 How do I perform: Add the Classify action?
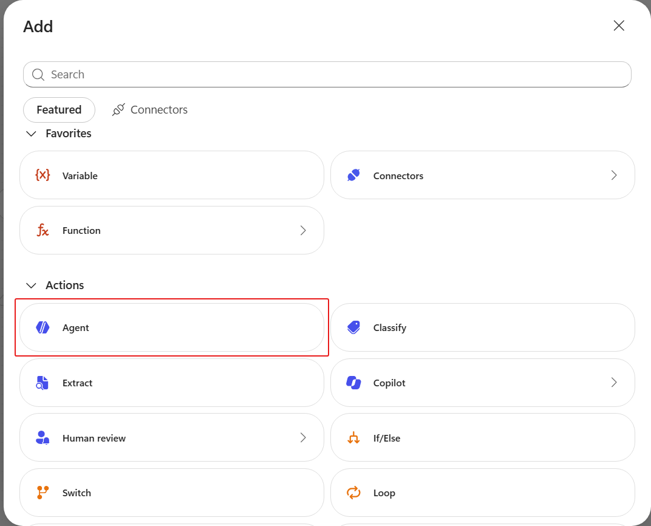482,327
